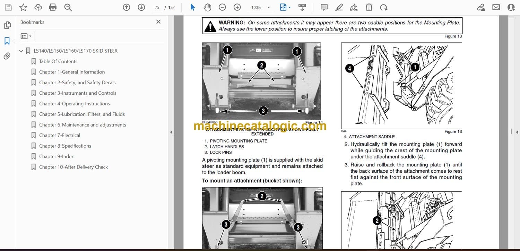Save the file with the floppy disk icon
The height and width of the screenshot is (251, 520).
click(8, 7)
